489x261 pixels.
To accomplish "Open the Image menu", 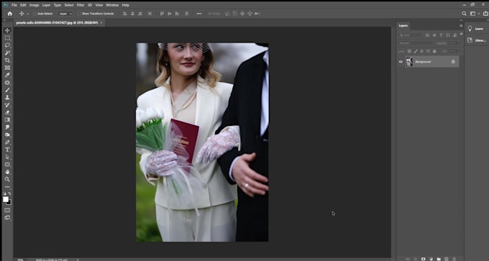I will pyautogui.click(x=34, y=5).
